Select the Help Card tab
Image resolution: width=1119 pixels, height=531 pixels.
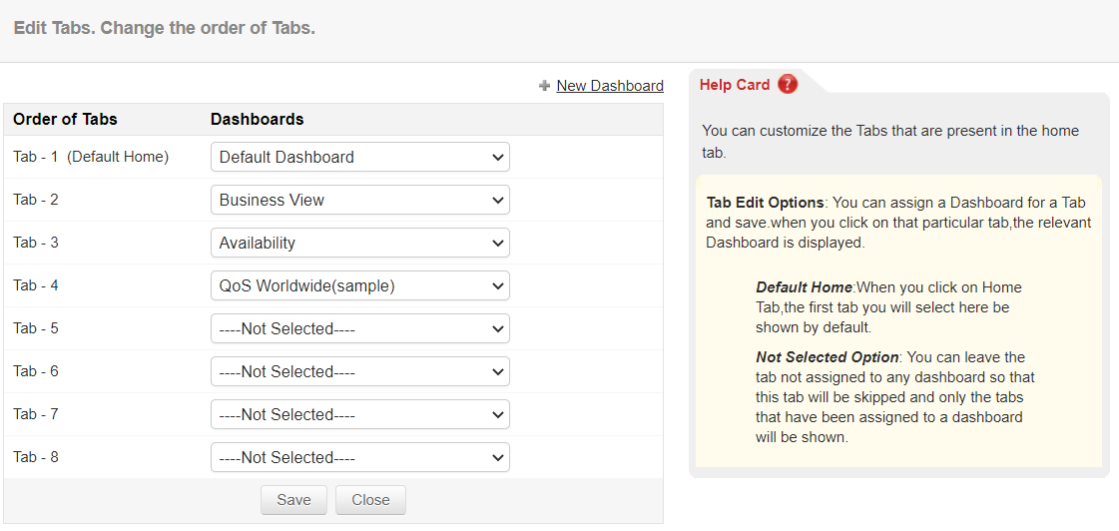tap(736, 85)
